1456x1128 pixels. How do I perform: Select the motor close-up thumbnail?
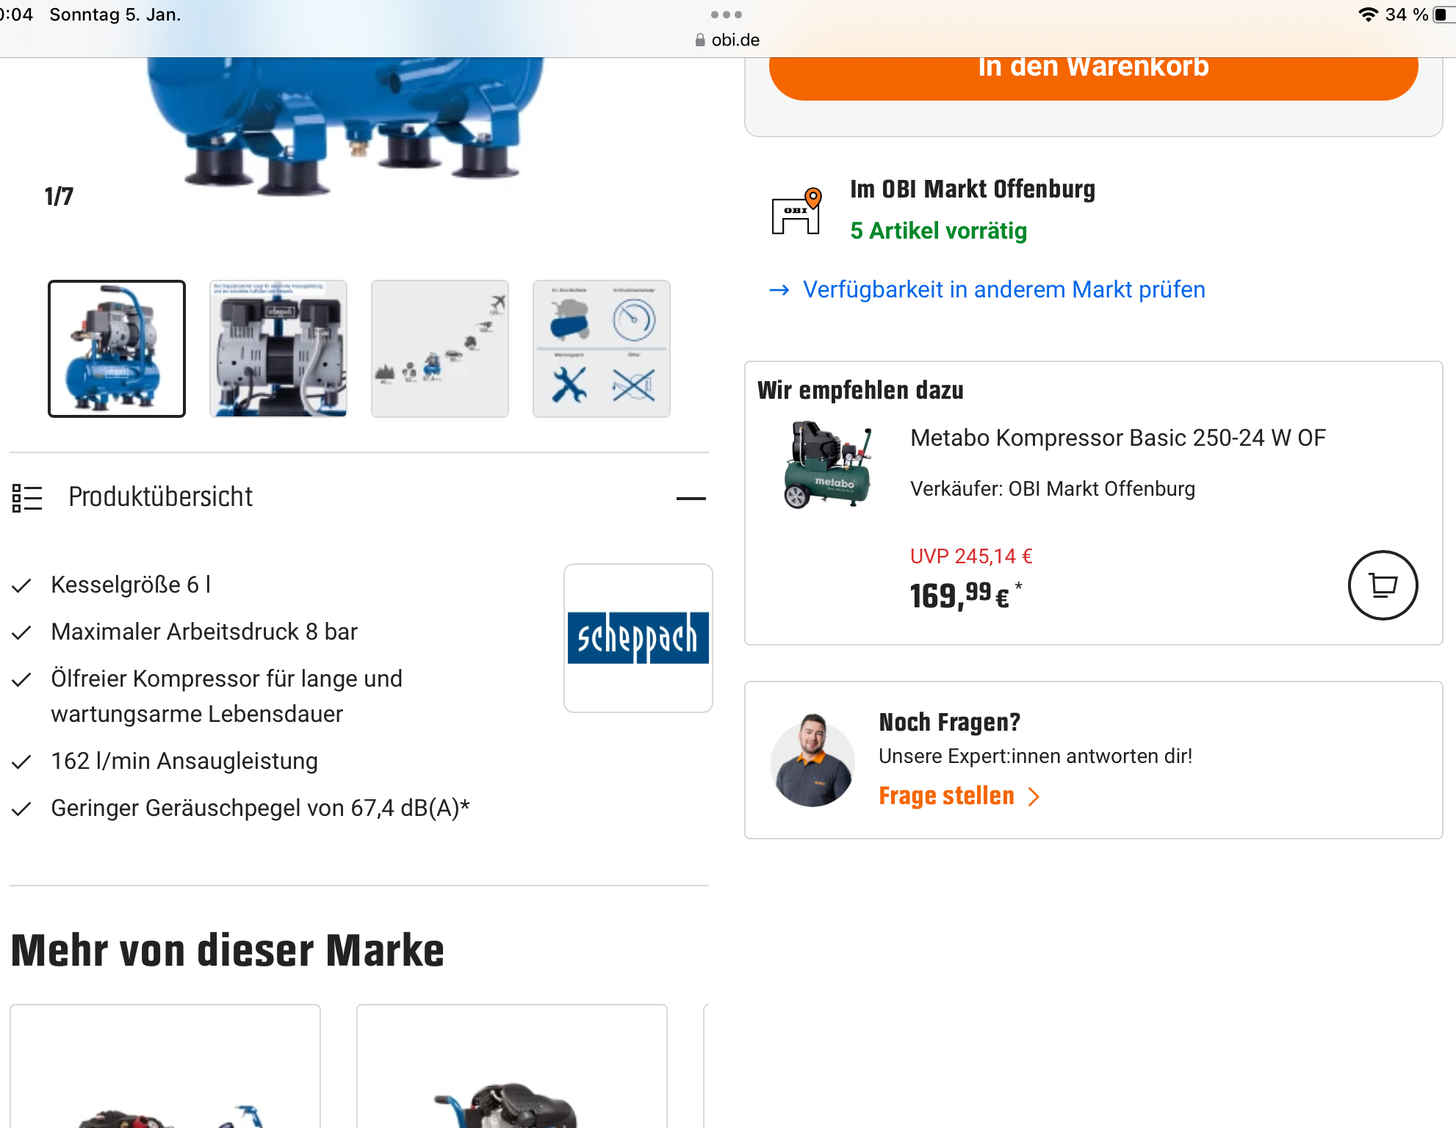[x=278, y=349]
